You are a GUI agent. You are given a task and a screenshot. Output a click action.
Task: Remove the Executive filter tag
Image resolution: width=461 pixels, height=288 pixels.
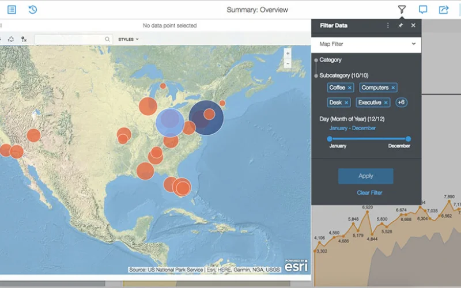coord(386,103)
